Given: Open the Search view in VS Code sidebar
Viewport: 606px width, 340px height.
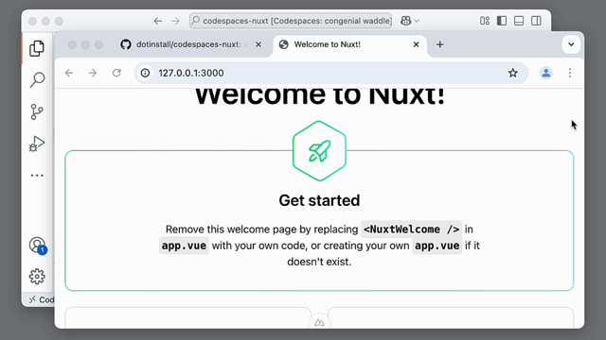Looking at the screenshot, I should click(x=37, y=79).
